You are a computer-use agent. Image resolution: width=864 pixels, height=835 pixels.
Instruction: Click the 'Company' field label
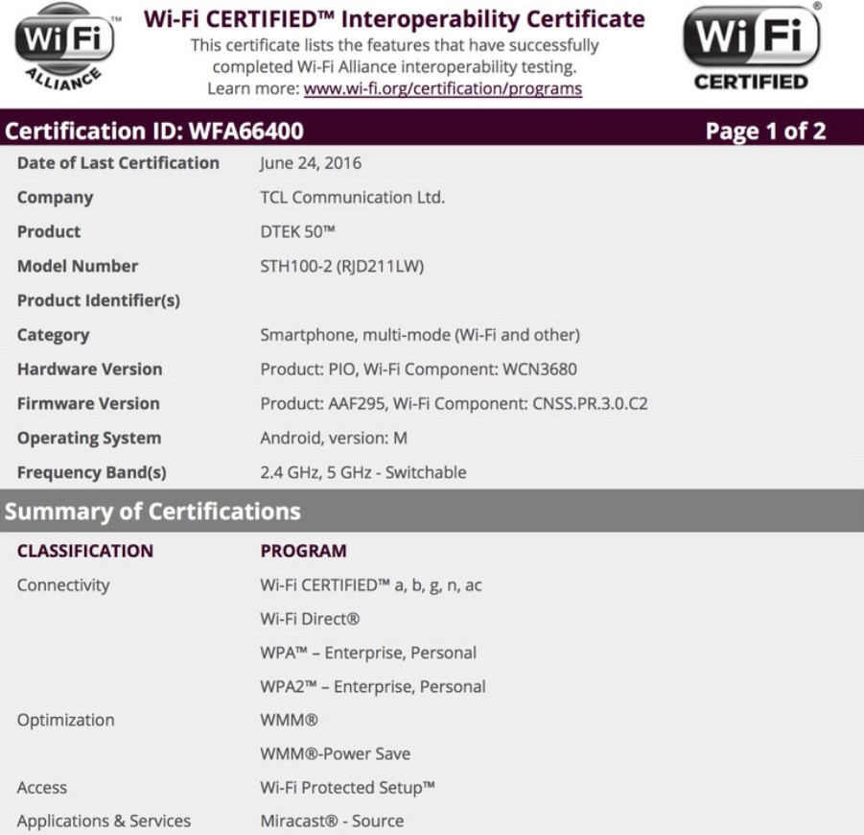click(x=55, y=198)
